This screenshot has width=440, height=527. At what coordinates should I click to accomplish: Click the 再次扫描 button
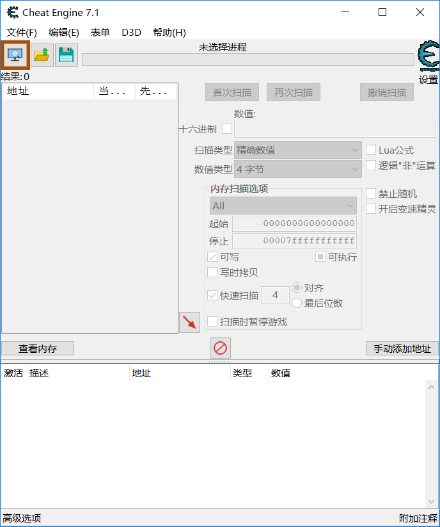(294, 92)
